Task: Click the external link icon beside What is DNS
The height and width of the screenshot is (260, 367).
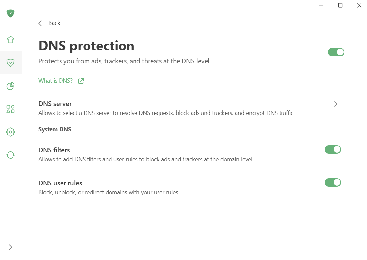Action: (81, 81)
